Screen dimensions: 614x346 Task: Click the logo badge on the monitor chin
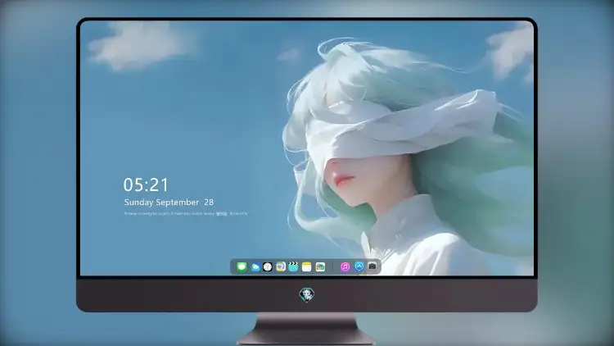click(307, 294)
